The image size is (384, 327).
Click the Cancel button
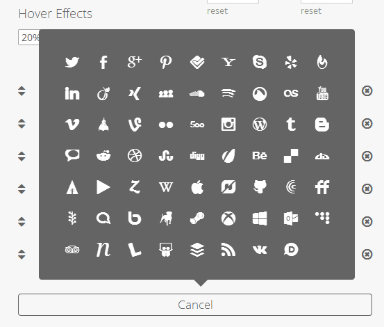click(195, 305)
